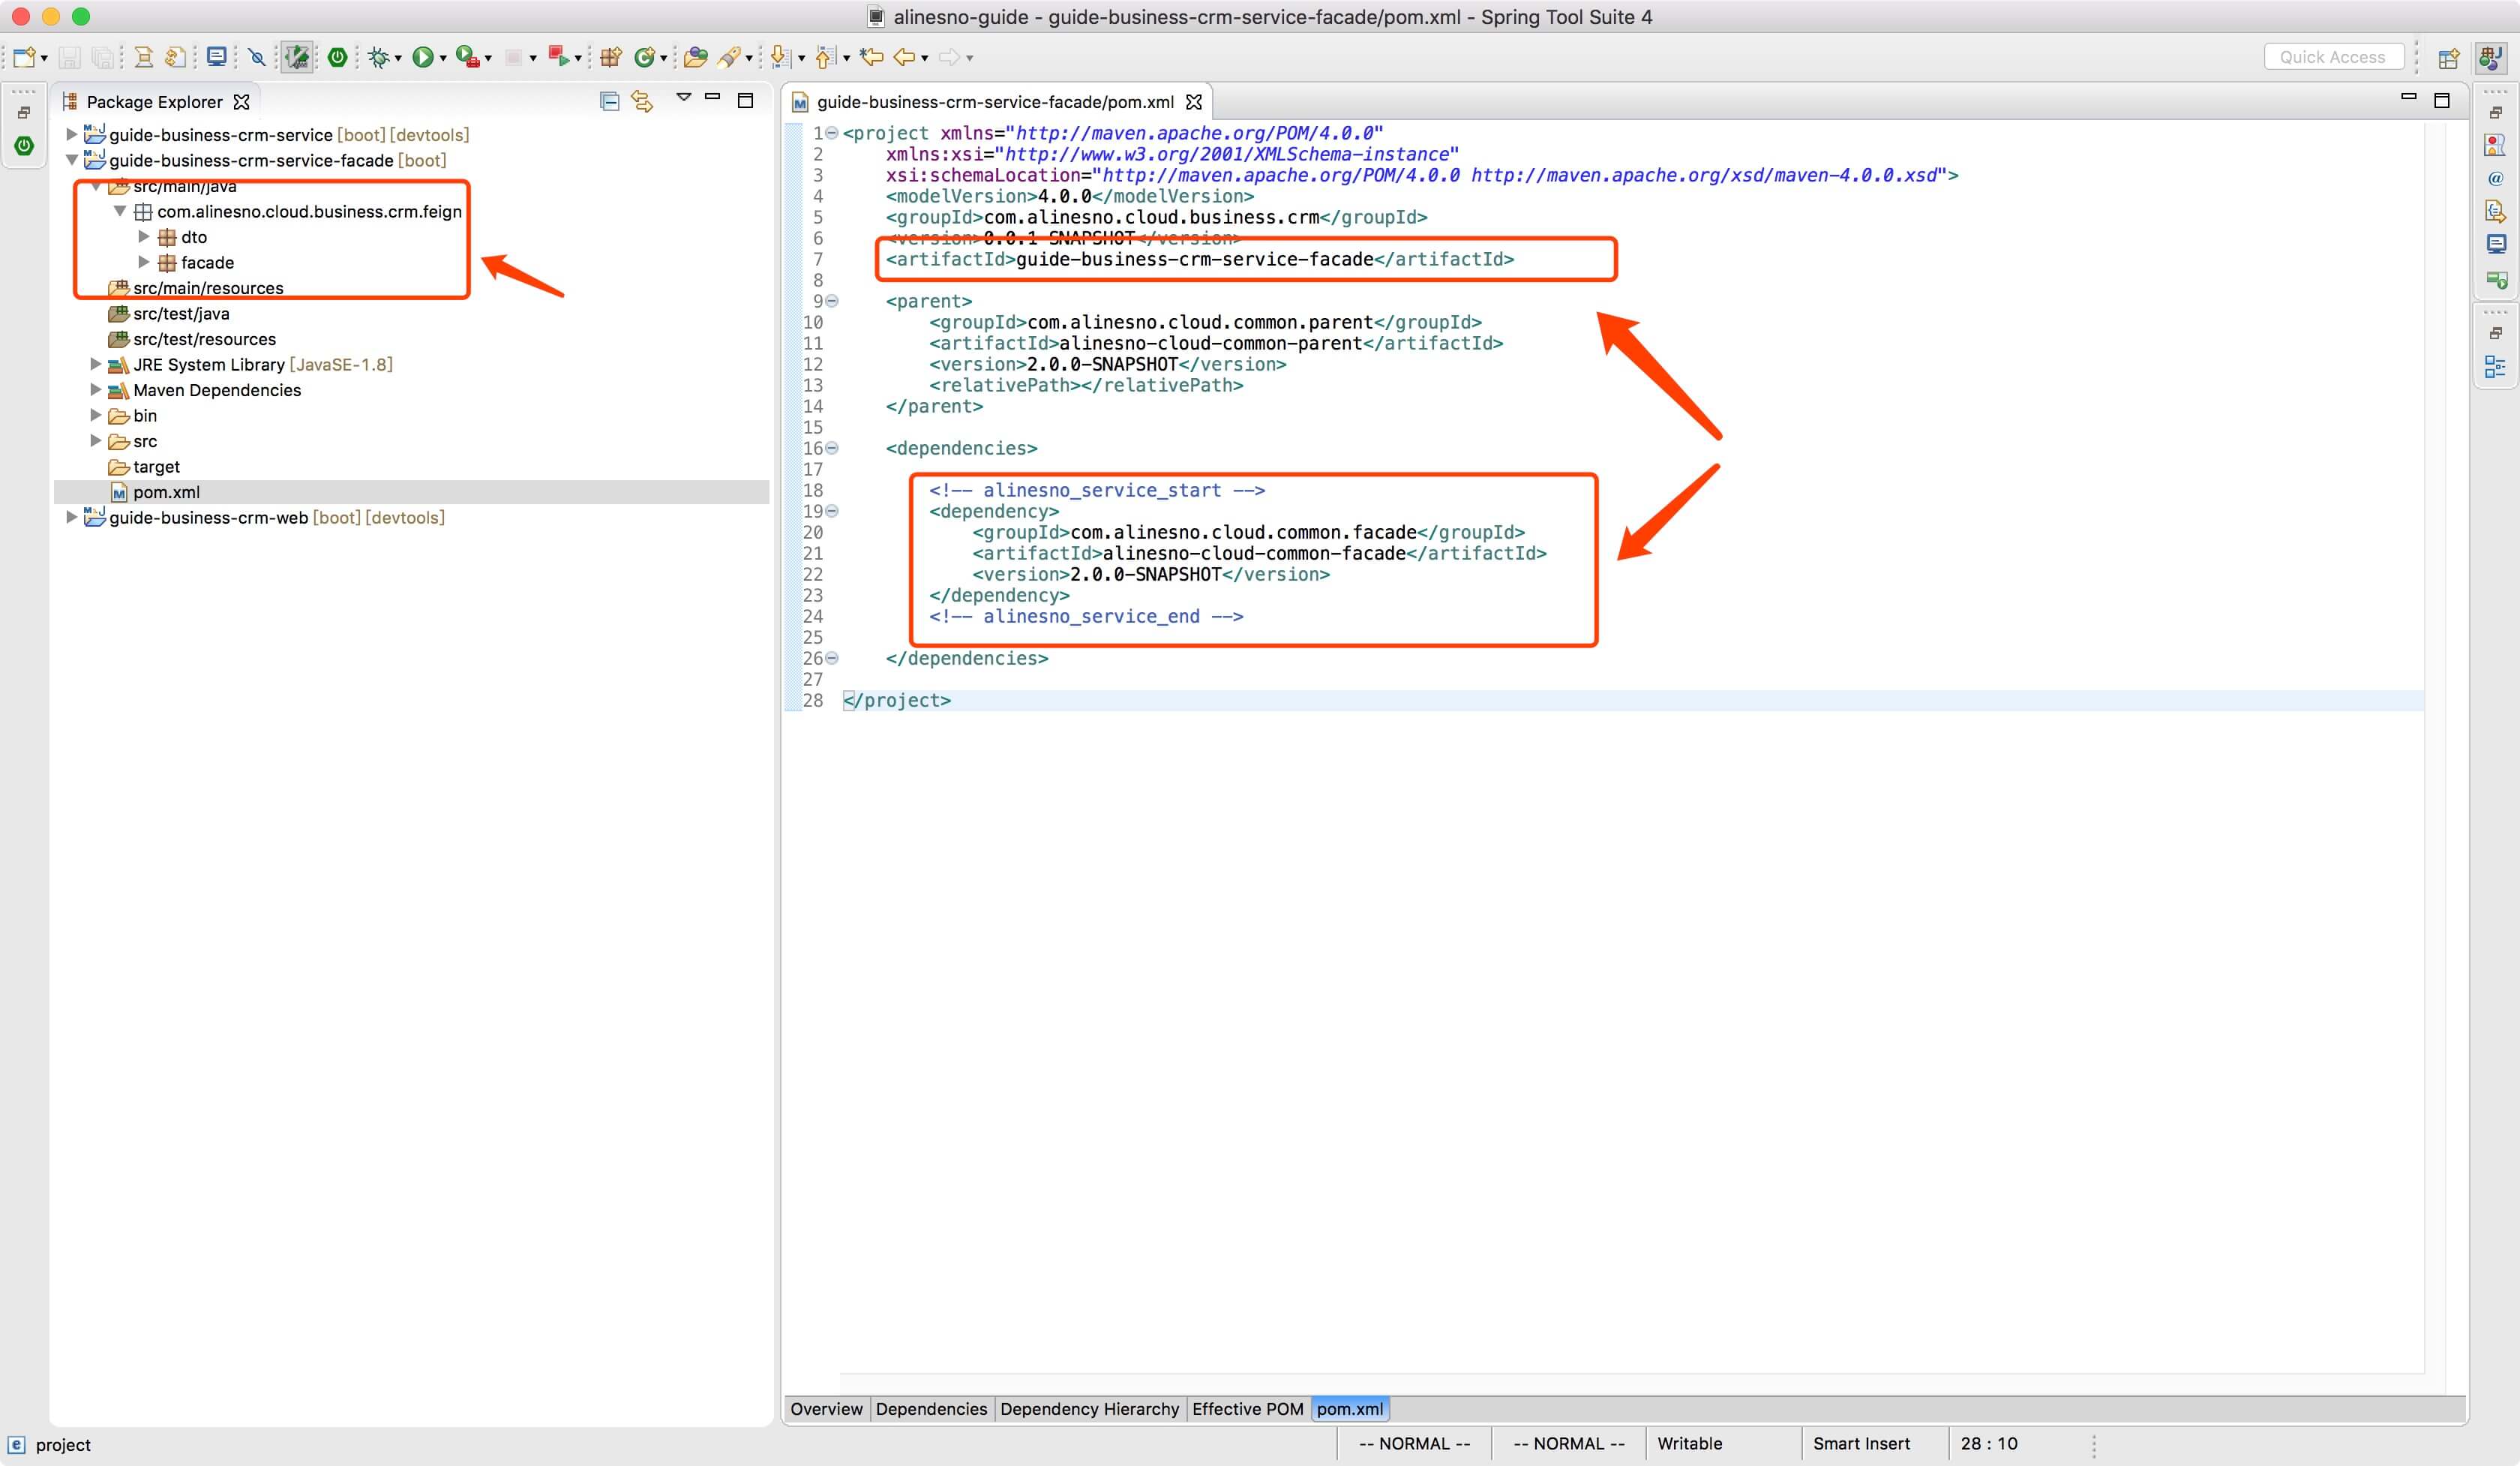Click the green Run button icon

pos(423,57)
